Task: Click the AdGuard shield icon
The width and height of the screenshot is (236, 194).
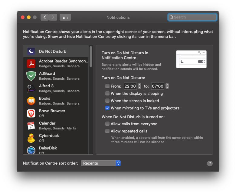Action: click(x=31, y=76)
